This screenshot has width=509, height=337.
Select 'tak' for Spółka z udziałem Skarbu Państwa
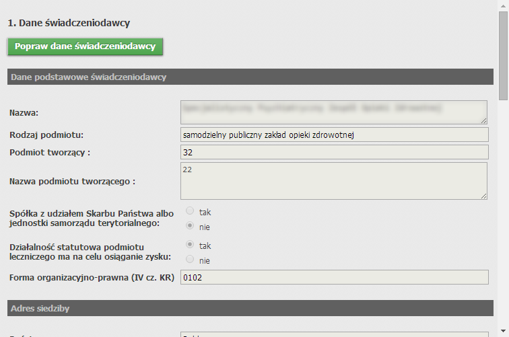click(x=191, y=211)
